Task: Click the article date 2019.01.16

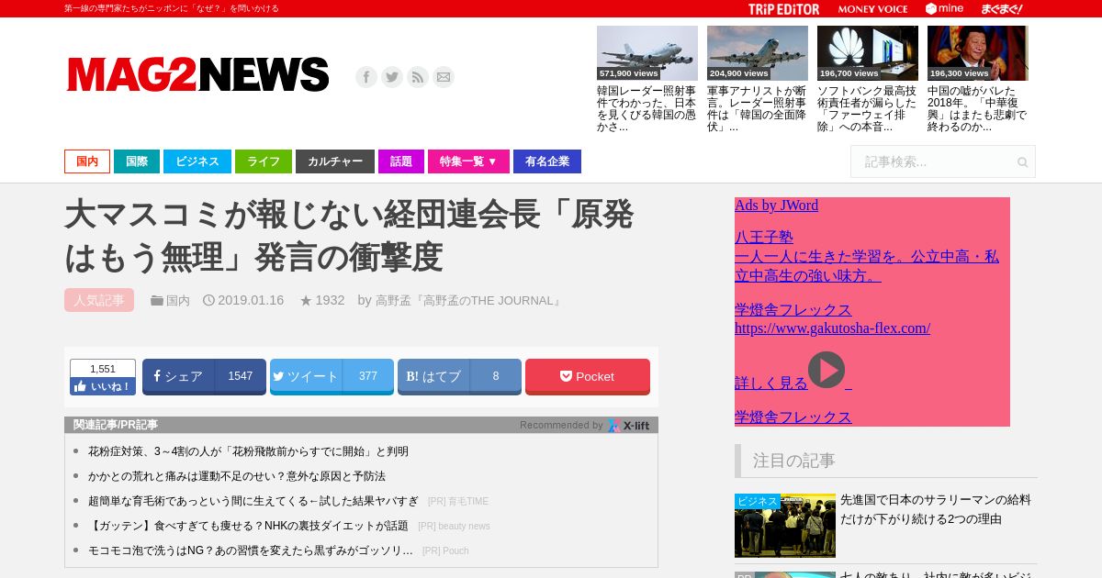Action: (x=251, y=300)
